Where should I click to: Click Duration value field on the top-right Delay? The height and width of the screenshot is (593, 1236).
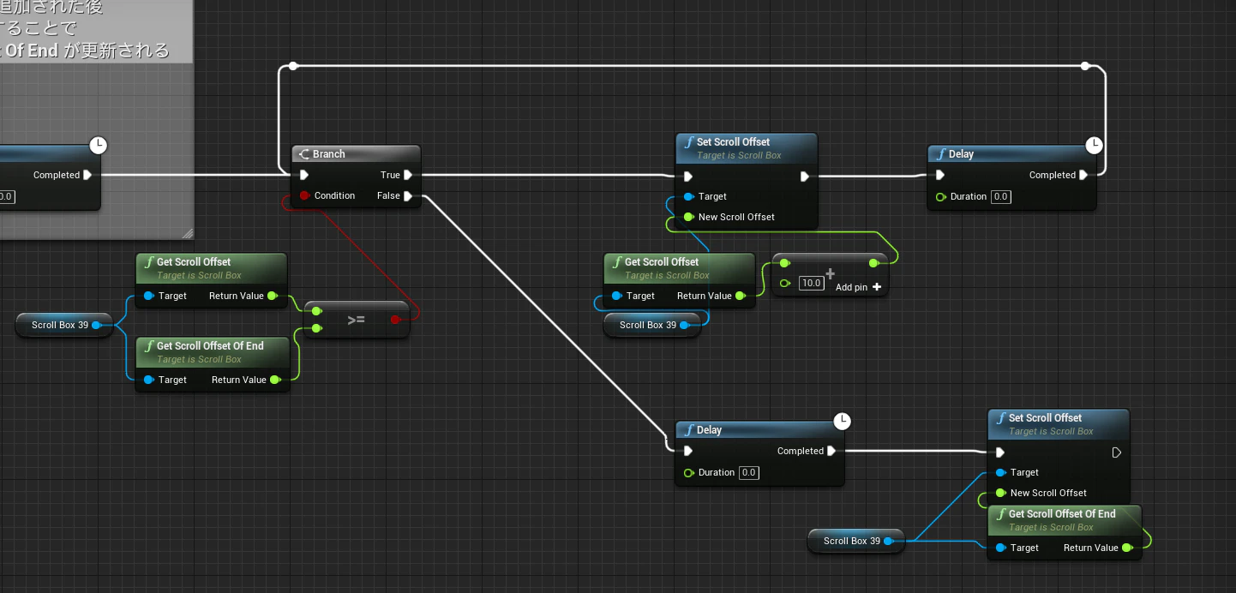tap(1000, 196)
